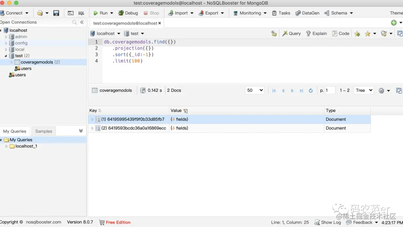Open the shell terminal icon

71,13
